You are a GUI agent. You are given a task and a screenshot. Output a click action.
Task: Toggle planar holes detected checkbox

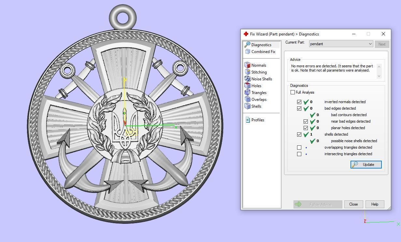coord(306,128)
